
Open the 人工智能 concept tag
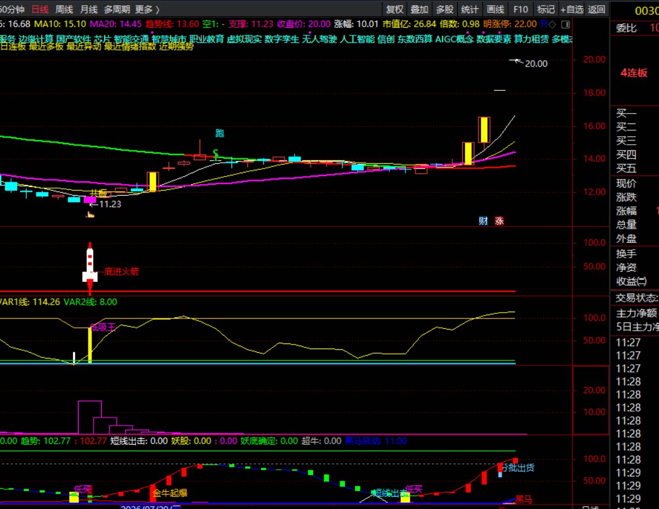pyautogui.click(x=357, y=39)
